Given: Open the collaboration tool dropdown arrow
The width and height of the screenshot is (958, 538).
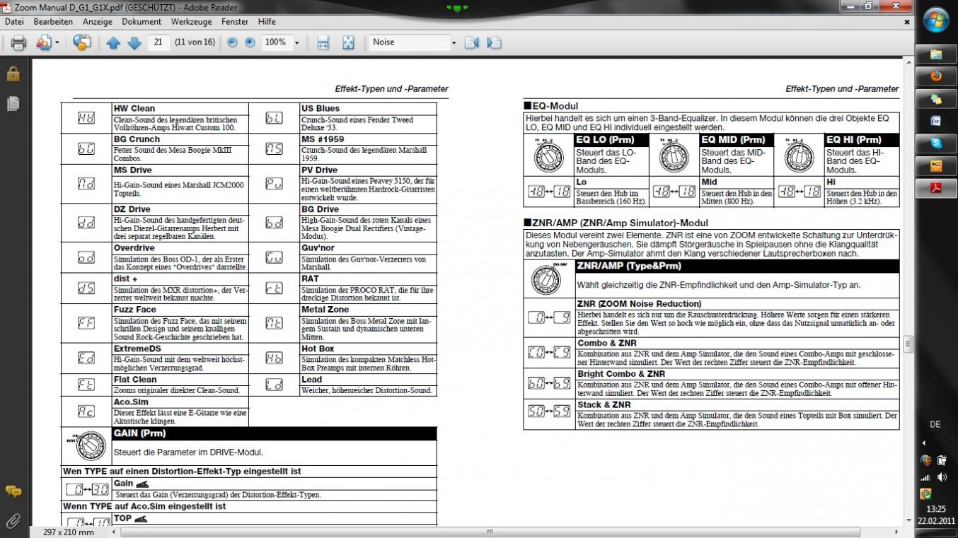Looking at the screenshot, I should point(57,42).
